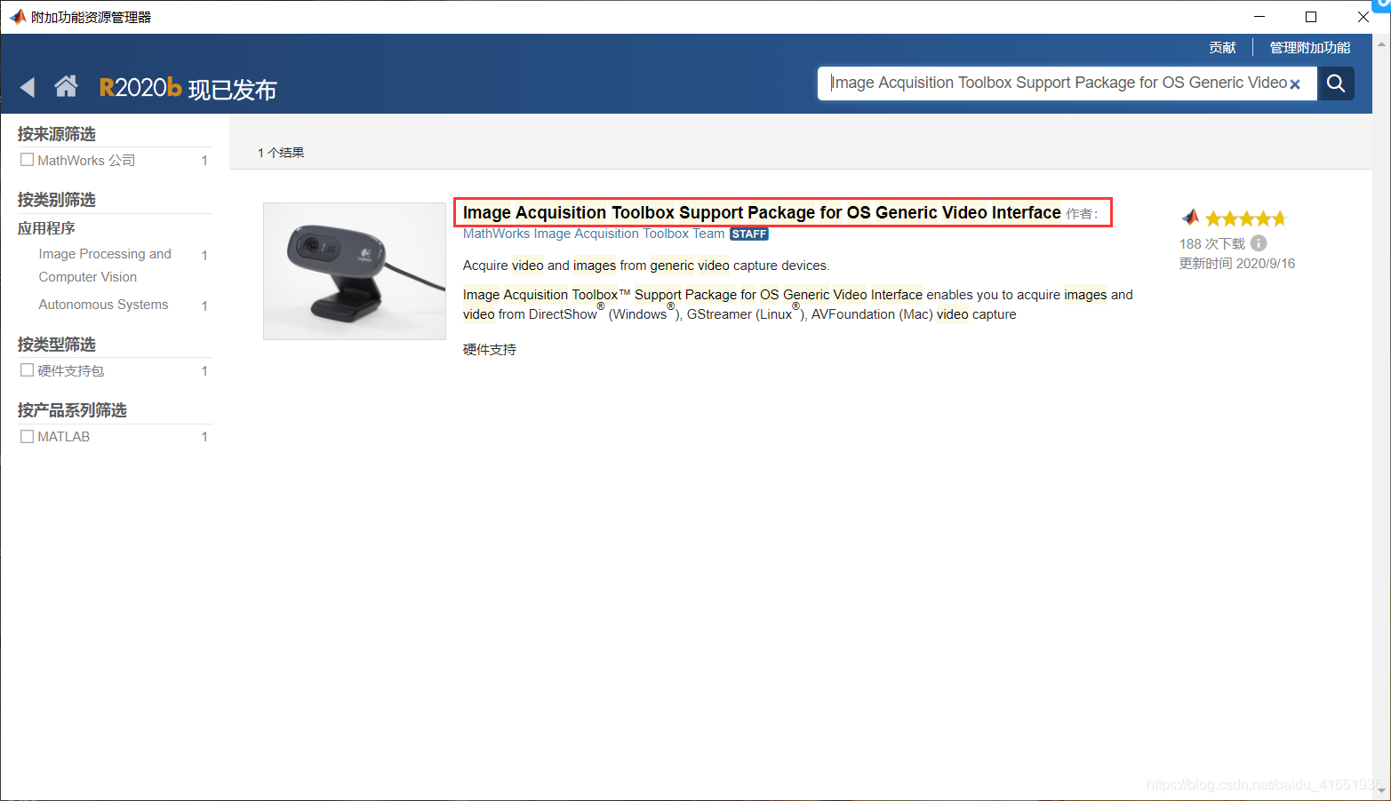Open MathWorks Image Acquisition Toolbox Team author link
Viewport: 1391px width, 801px height.
pyautogui.click(x=594, y=234)
